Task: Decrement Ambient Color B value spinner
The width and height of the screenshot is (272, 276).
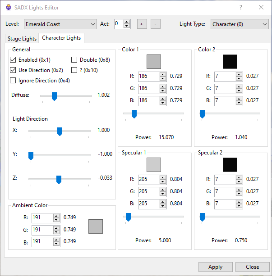Action: tap(56, 244)
